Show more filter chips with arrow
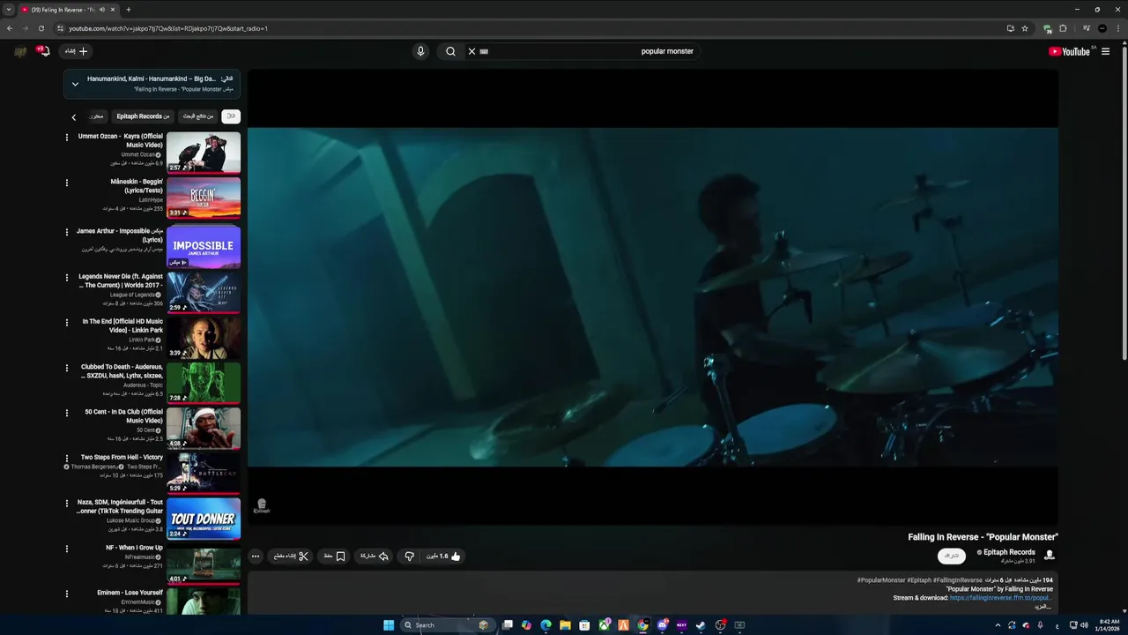1128x635 pixels. pyautogui.click(x=74, y=116)
